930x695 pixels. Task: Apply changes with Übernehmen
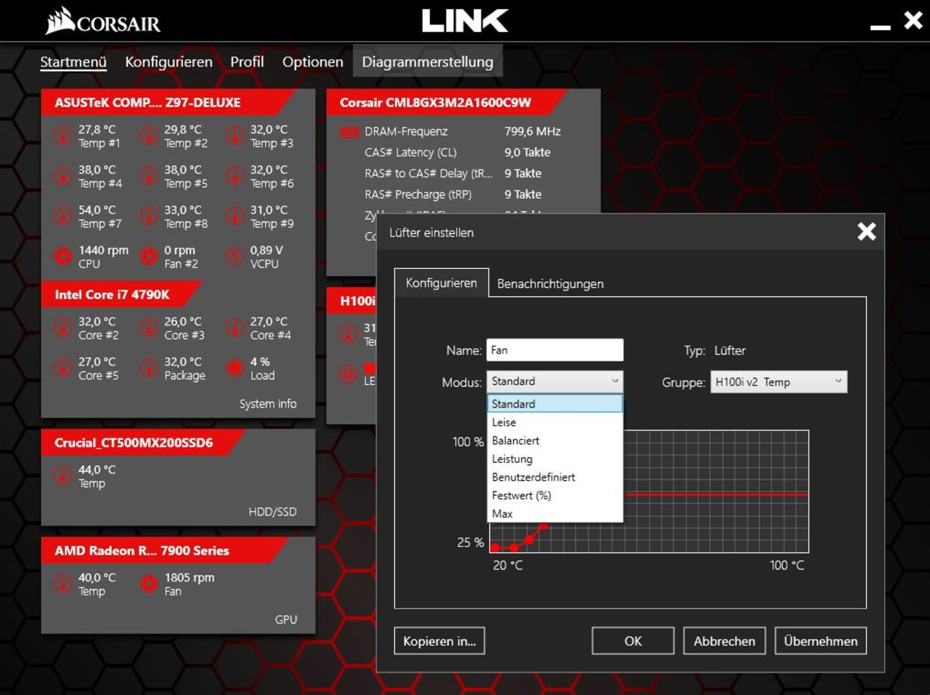coord(821,641)
